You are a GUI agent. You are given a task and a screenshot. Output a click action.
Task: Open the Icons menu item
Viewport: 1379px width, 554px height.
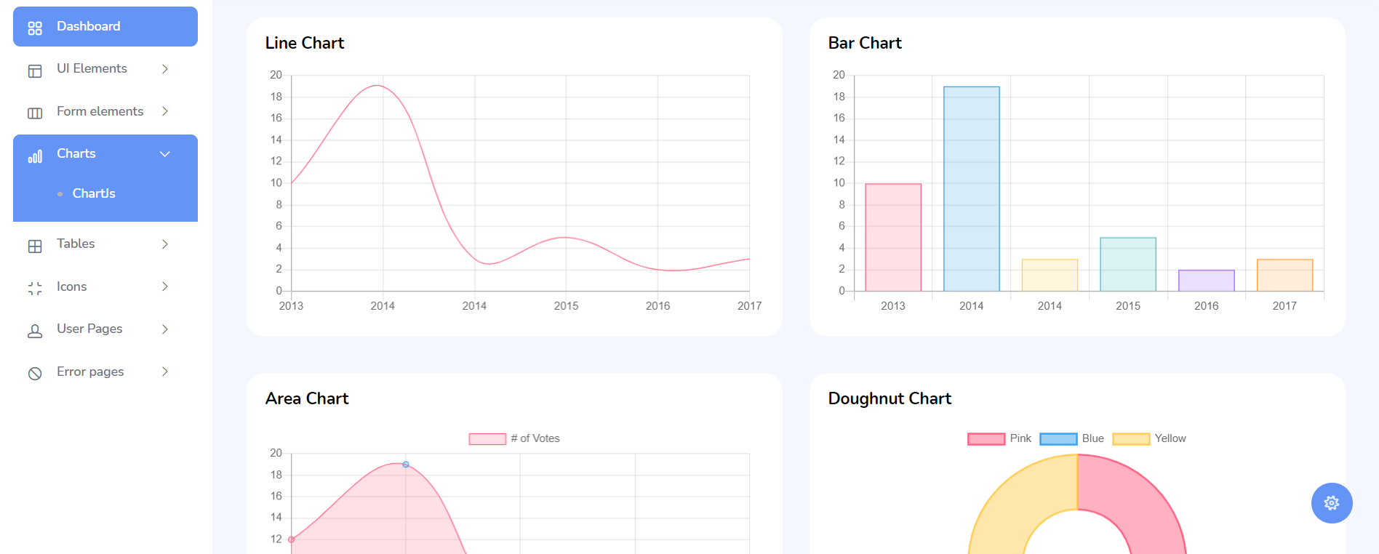[105, 286]
